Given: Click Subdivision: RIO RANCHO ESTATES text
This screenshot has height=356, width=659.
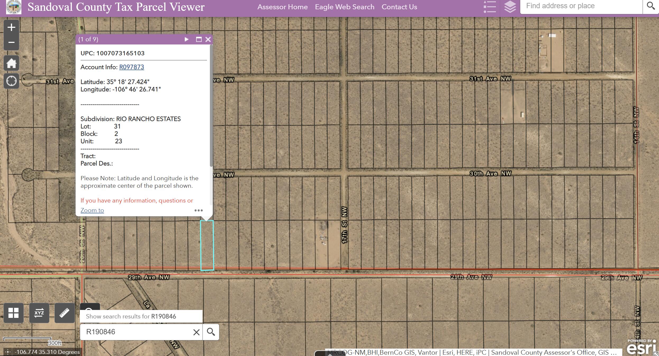Looking at the screenshot, I should click(131, 119).
